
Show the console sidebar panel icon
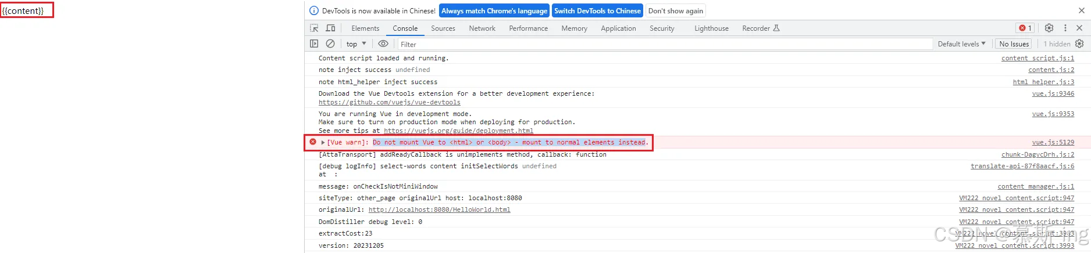coord(314,44)
